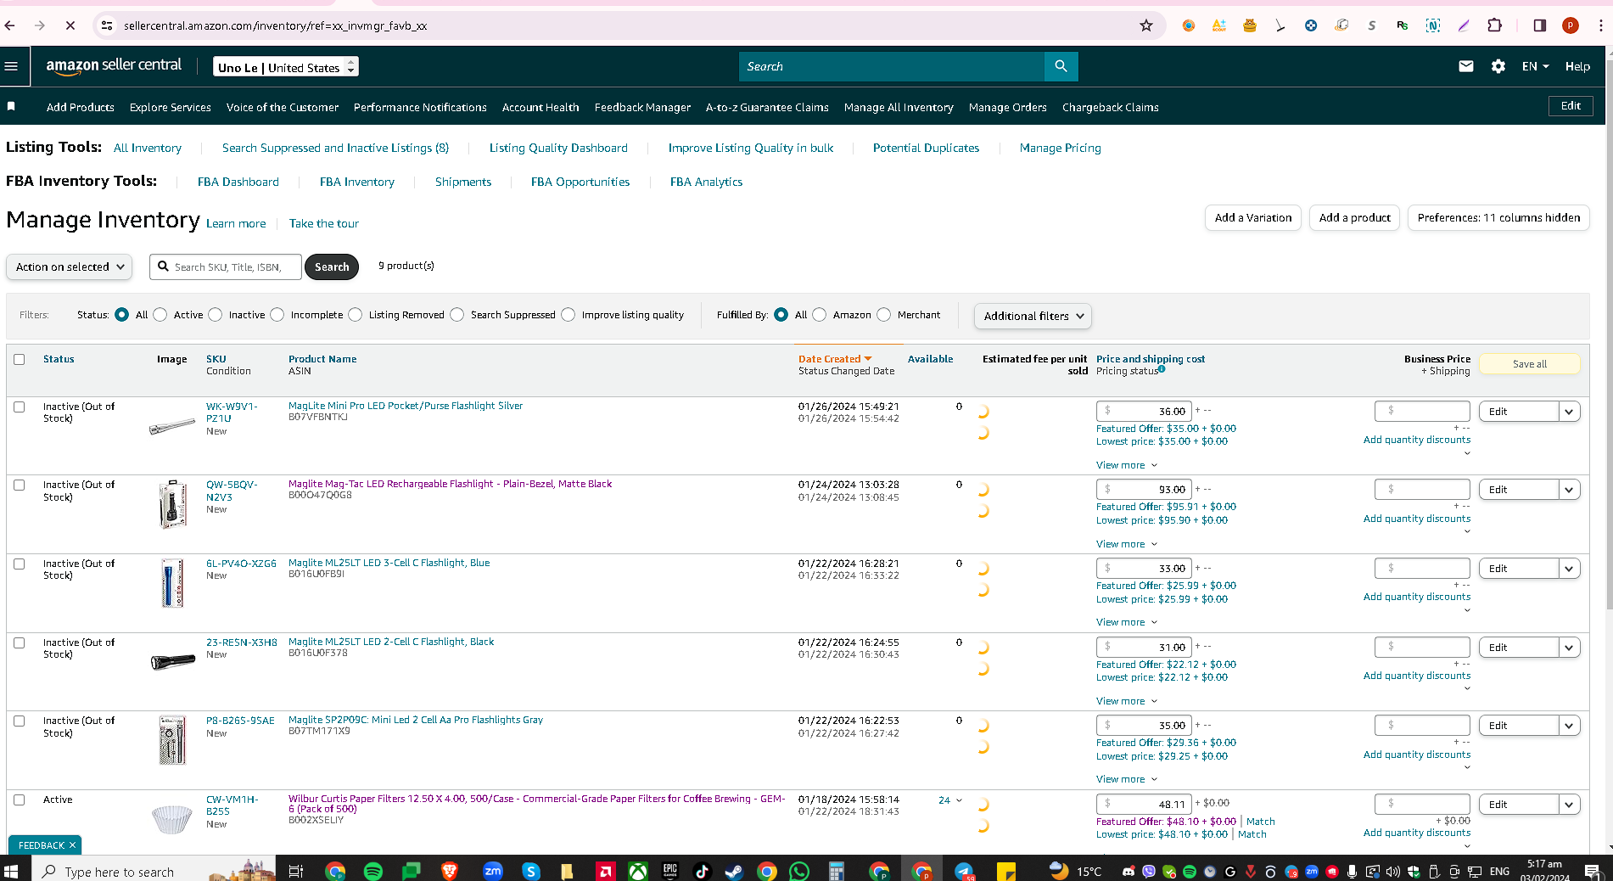Image resolution: width=1613 pixels, height=881 pixels.
Task: Open Add Products in the navigation bar
Action: [x=81, y=107]
